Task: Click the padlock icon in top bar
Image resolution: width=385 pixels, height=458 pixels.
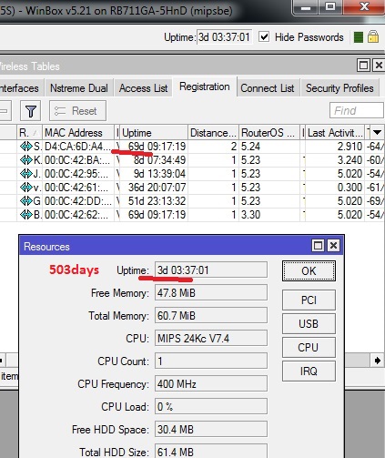Action: point(373,36)
